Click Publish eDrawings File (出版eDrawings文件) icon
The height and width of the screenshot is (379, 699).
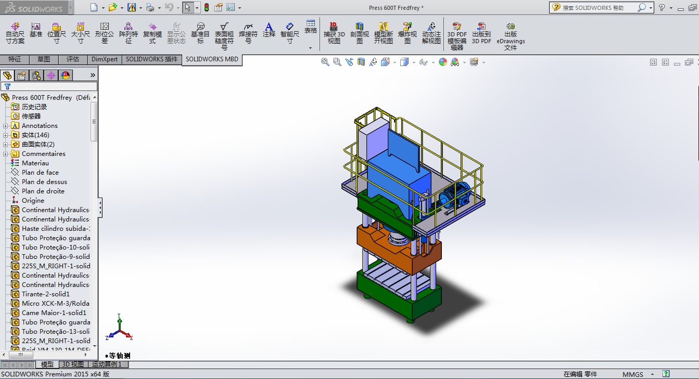[x=511, y=36]
